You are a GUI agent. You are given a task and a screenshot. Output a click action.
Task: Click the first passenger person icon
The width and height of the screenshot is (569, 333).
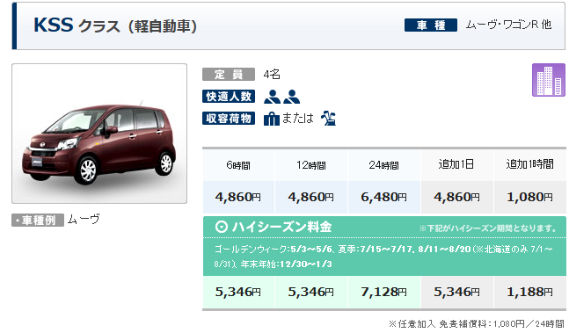point(272,97)
